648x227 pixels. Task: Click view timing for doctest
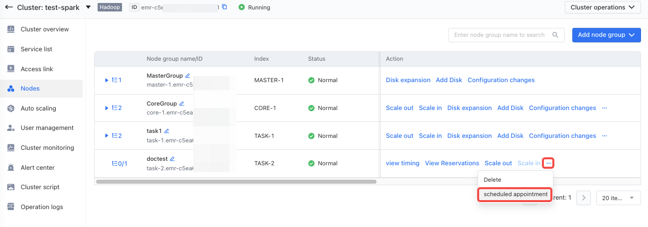(402, 163)
